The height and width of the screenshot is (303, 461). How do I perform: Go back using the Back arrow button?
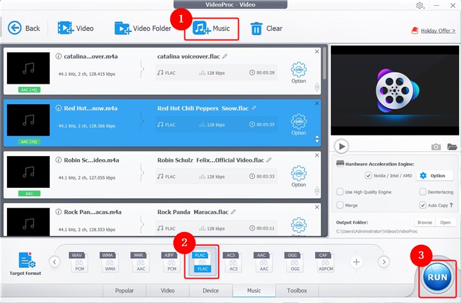pos(24,28)
